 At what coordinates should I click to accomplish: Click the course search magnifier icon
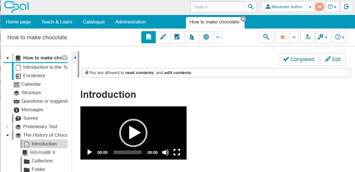(x=266, y=37)
